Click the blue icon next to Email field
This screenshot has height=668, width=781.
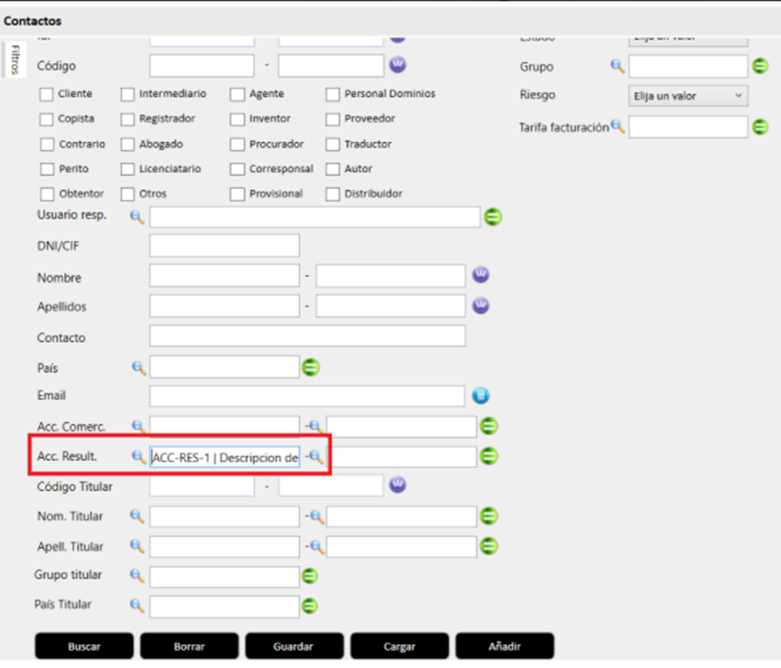click(x=480, y=396)
